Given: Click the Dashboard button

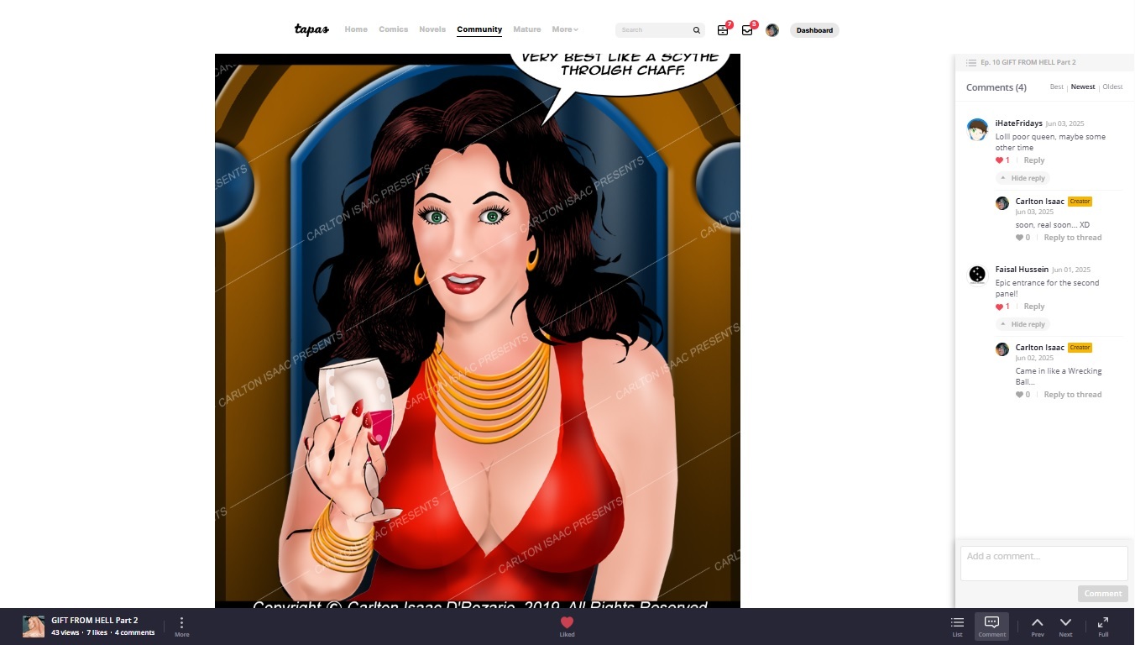Looking at the screenshot, I should 814,30.
